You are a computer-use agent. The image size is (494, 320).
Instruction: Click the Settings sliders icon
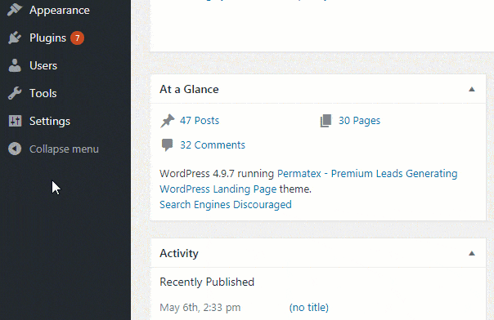(15, 121)
